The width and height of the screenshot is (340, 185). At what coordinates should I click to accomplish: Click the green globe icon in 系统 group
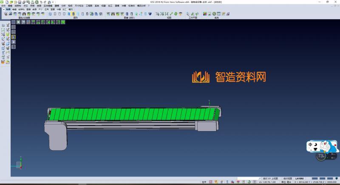point(214,14)
